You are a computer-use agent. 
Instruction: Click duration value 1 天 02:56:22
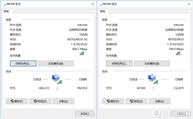[79, 44]
